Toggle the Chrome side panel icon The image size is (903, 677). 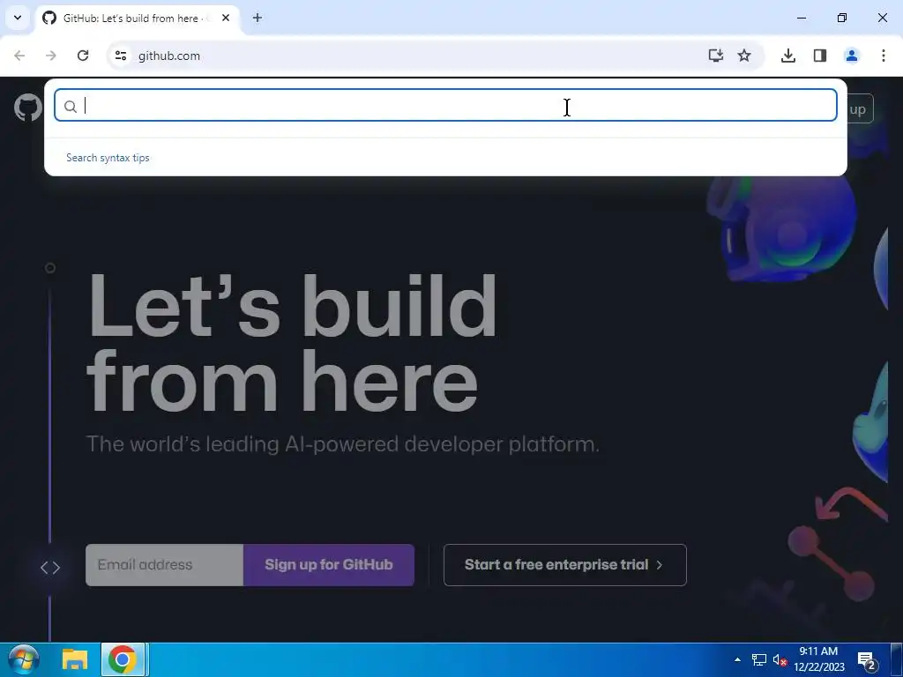820,56
